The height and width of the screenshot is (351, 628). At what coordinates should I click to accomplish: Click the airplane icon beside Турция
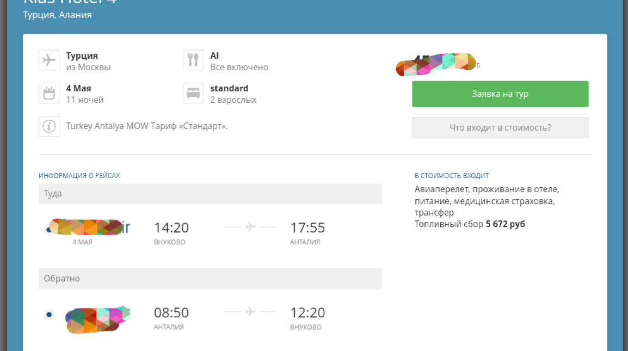[x=49, y=60]
